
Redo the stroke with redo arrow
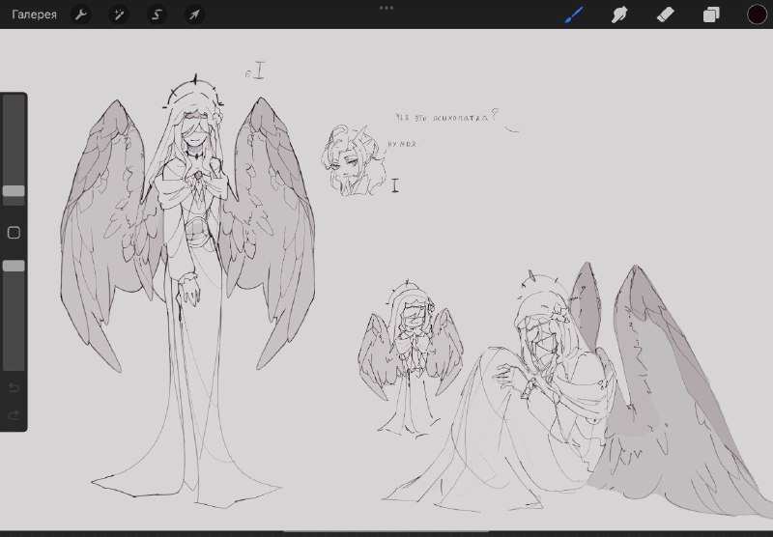click(x=14, y=415)
